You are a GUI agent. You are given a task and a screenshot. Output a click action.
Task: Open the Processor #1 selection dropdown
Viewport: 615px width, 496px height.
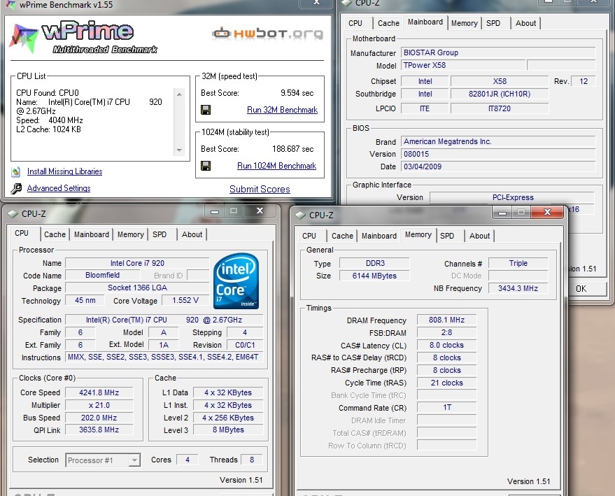134,460
